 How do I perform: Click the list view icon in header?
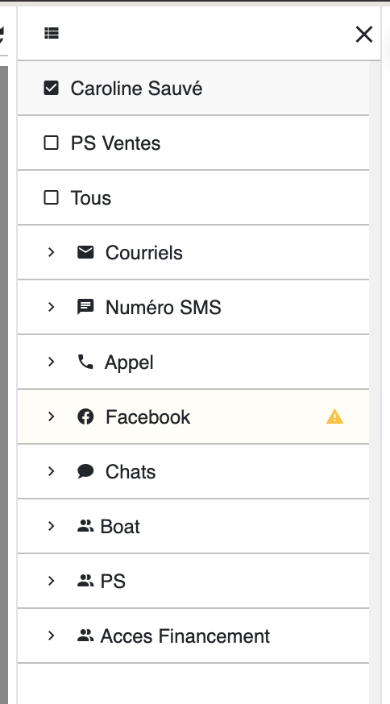pos(52,33)
